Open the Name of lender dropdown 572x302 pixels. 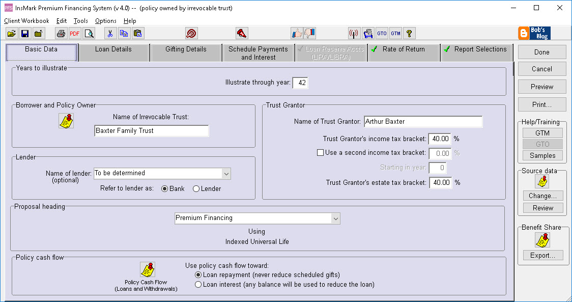point(226,173)
